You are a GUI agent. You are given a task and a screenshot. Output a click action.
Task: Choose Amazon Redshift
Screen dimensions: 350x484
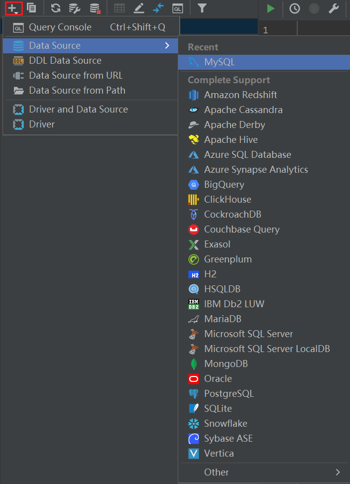tap(264, 95)
